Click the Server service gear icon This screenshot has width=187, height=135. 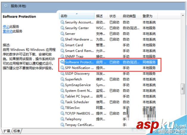click(x=62, y=34)
